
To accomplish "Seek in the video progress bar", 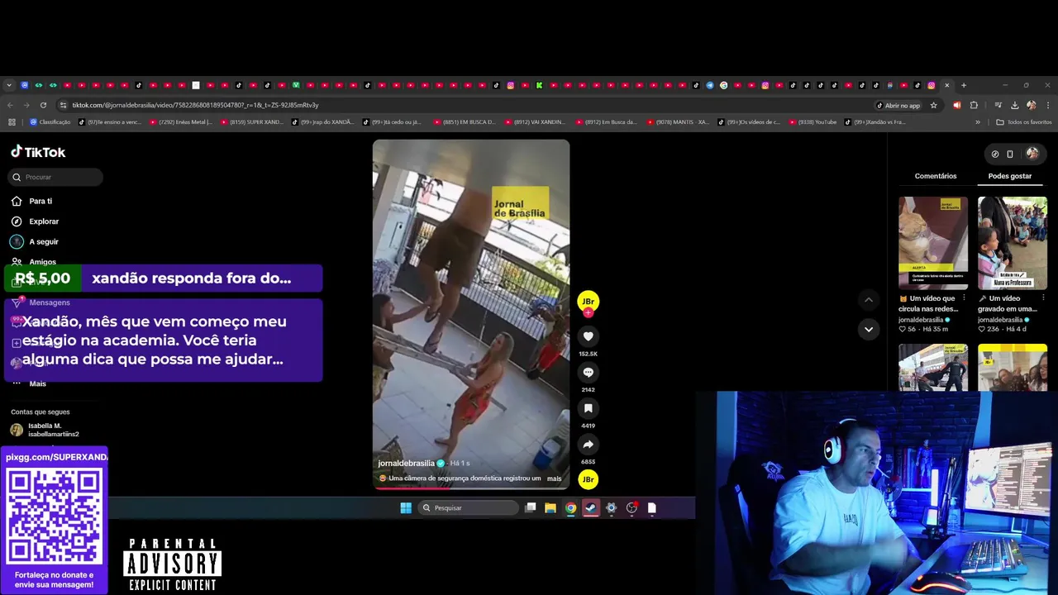I will (x=471, y=488).
